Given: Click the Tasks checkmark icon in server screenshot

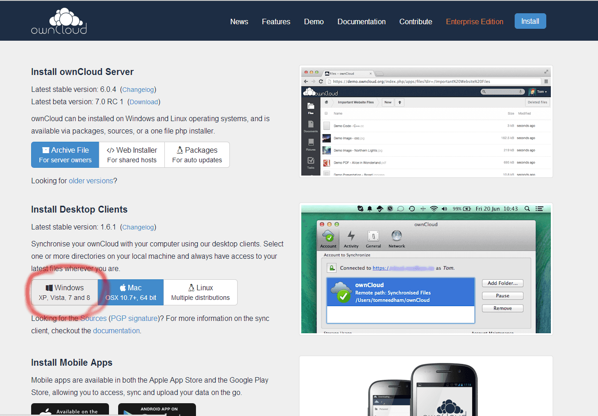Looking at the screenshot, I should pos(311,163).
